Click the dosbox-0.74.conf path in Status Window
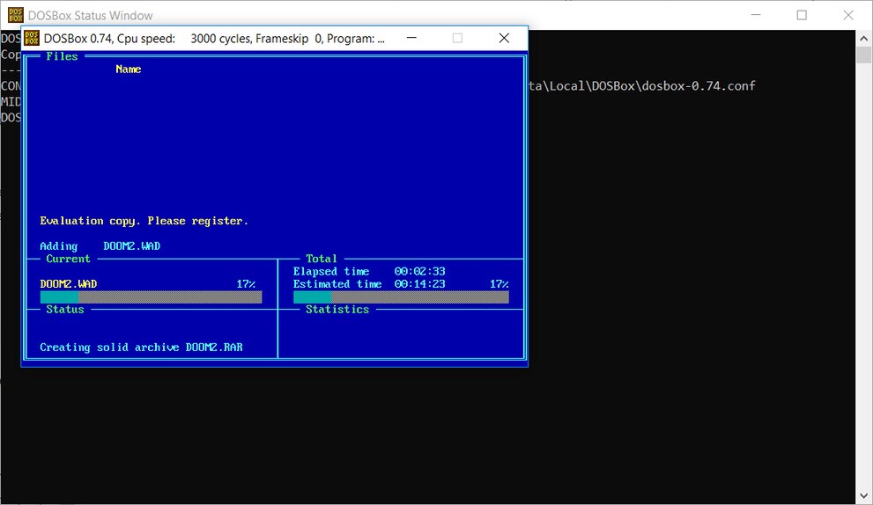Image resolution: width=873 pixels, height=505 pixels. 641,85
